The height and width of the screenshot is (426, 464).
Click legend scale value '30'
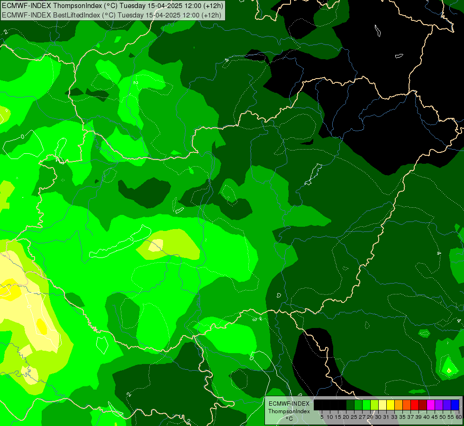(379, 417)
